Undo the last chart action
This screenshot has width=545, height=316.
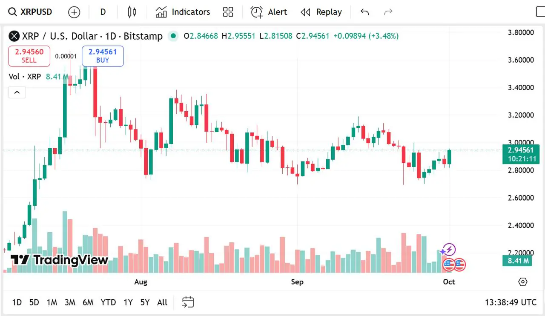click(x=364, y=12)
